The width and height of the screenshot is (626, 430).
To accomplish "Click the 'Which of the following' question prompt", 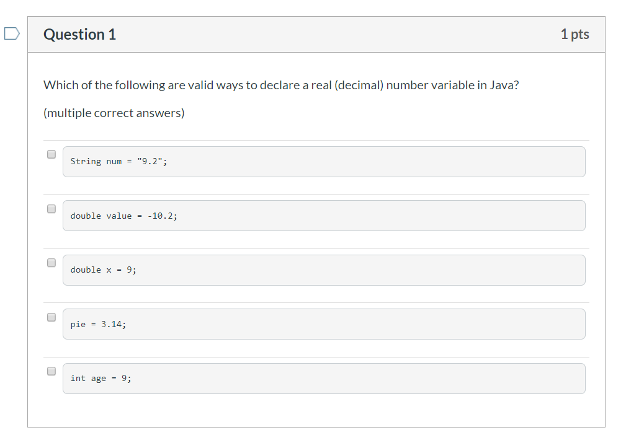I will coord(280,85).
